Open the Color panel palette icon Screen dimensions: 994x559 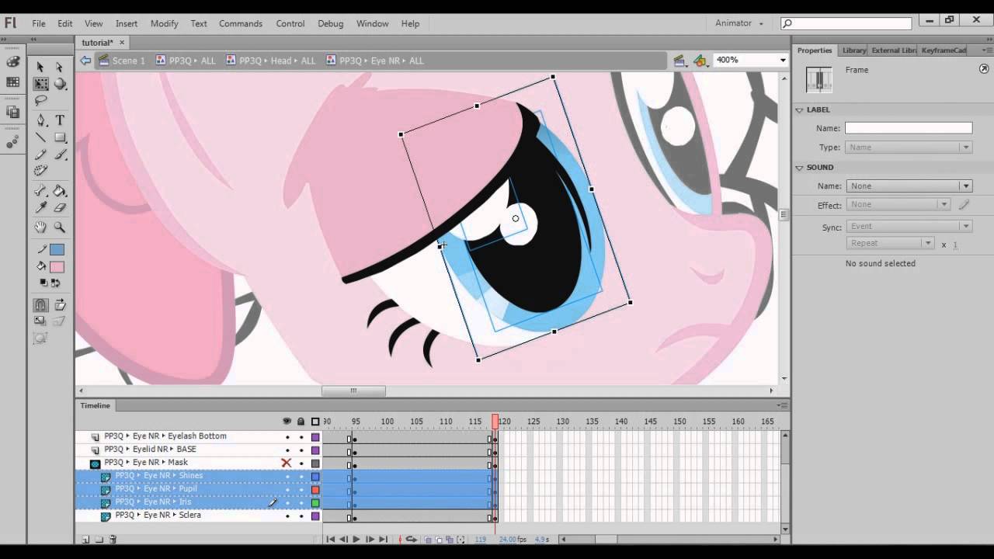[12, 63]
